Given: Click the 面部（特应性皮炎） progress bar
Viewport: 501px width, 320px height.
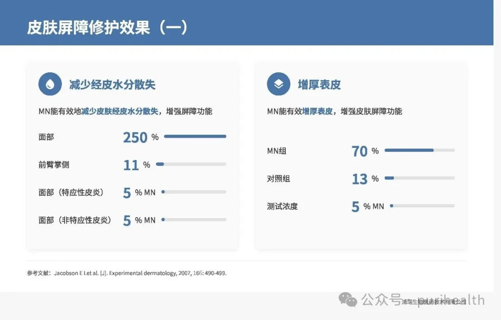Looking at the screenshot, I should [194, 192].
